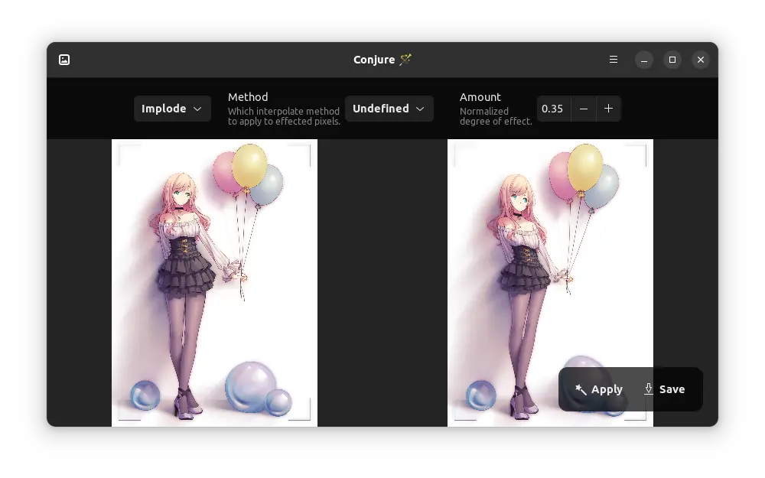Close the Conjure window
765x478 pixels.
(x=701, y=60)
